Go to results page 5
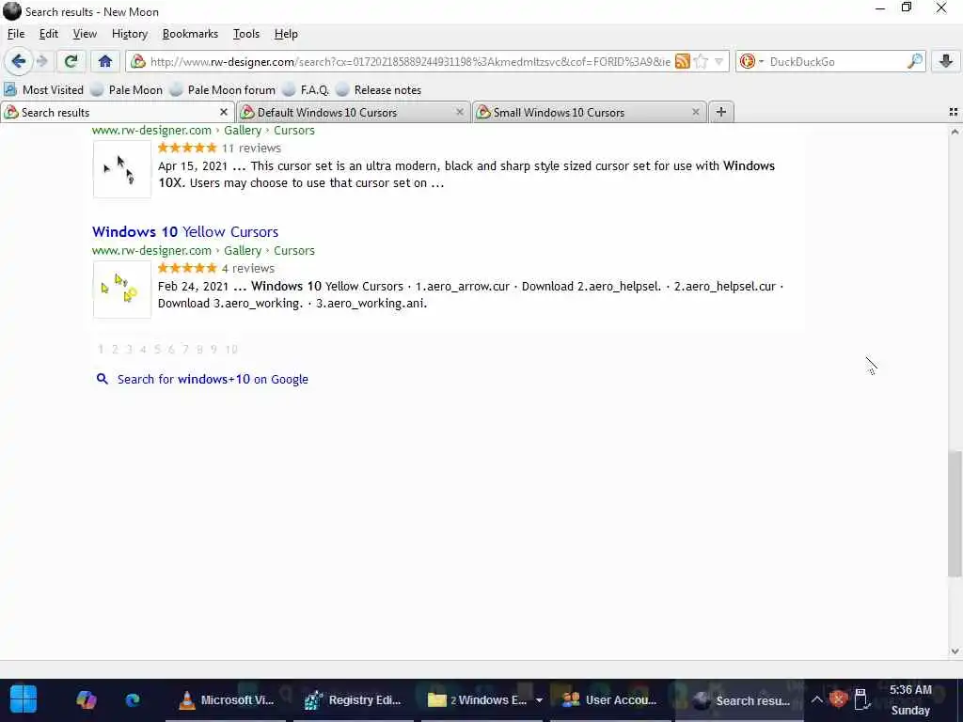This screenshot has width=963, height=722. (x=157, y=350)
